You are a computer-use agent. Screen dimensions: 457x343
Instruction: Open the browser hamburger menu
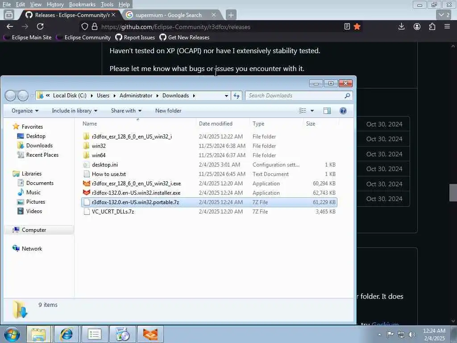tap(447, 26)
